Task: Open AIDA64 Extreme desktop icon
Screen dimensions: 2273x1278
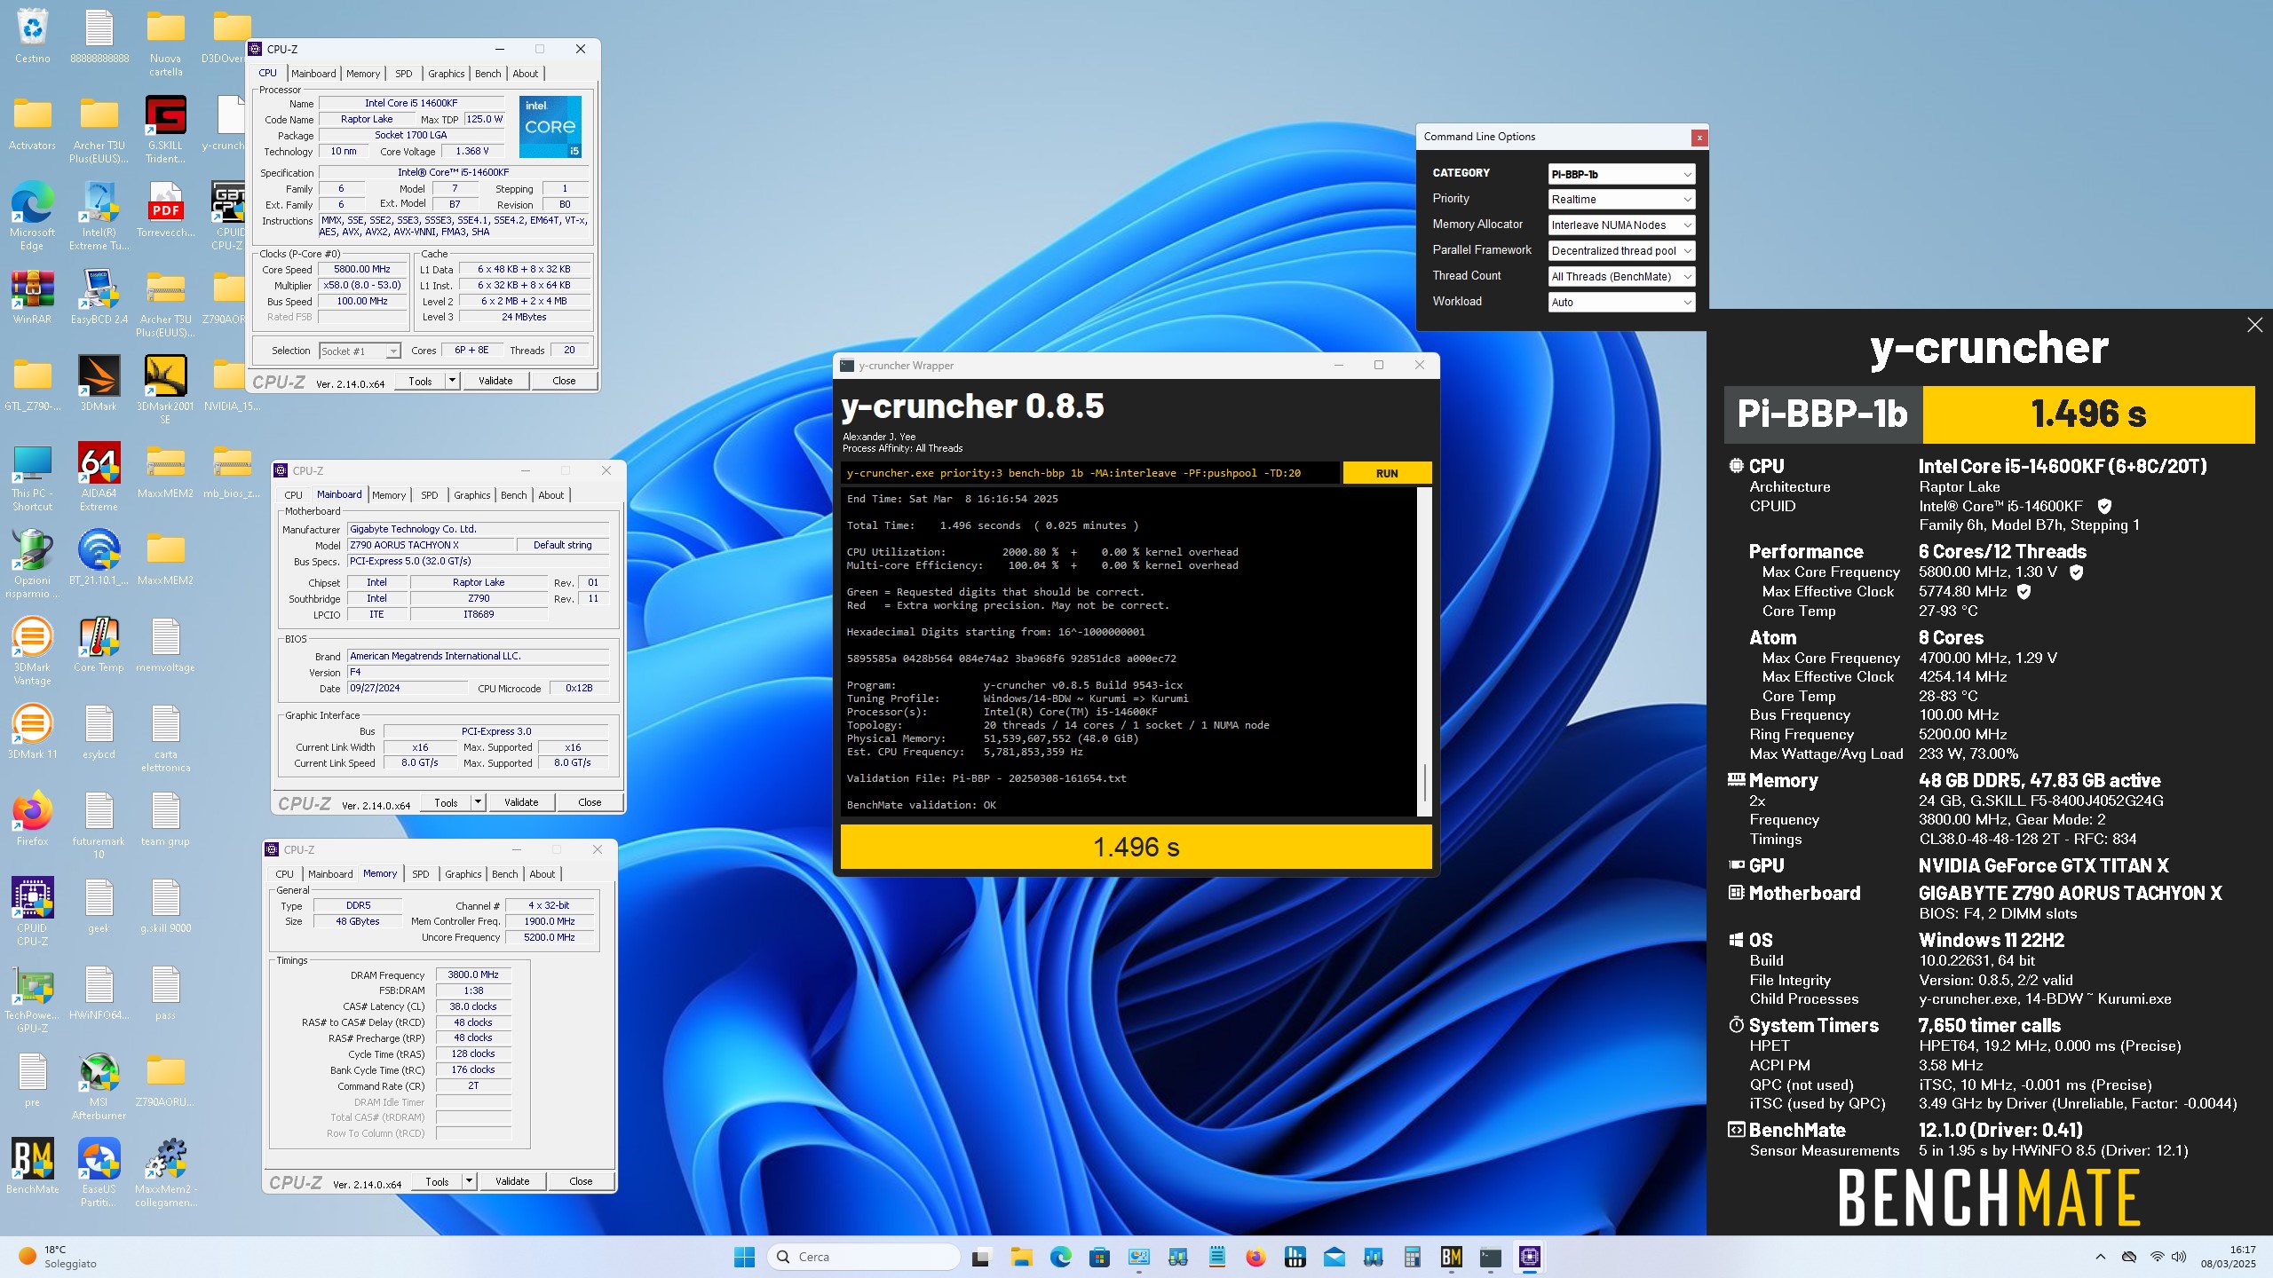Action: tap(99, 477)
